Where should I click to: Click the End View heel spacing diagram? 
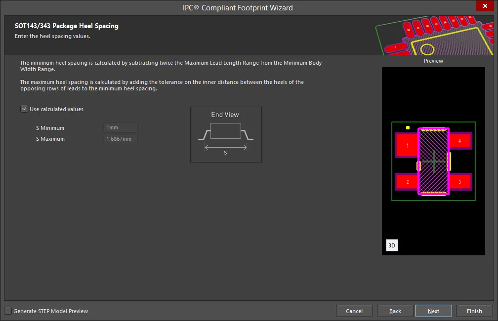coord(226,135)
